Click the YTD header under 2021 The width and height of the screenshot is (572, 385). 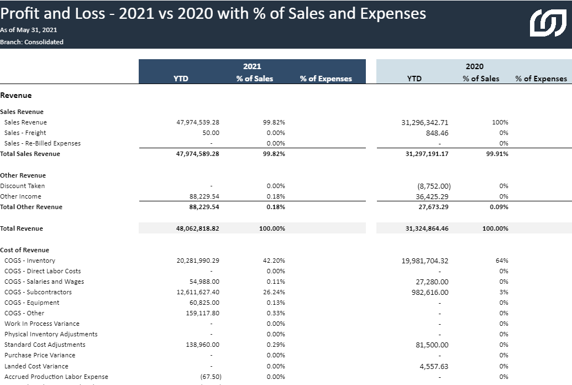181,79
